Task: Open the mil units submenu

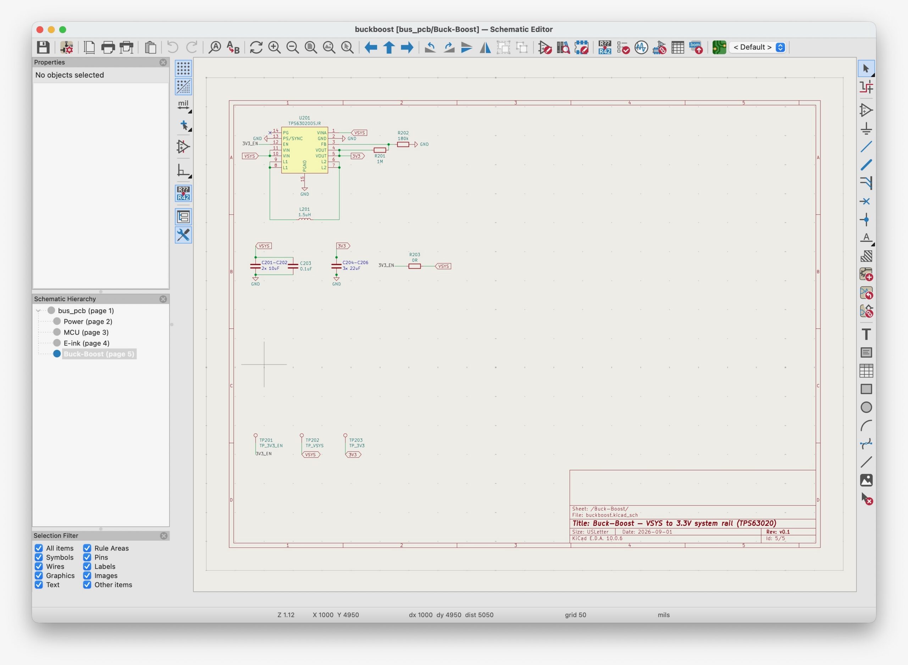Action: tap(183, 106)
